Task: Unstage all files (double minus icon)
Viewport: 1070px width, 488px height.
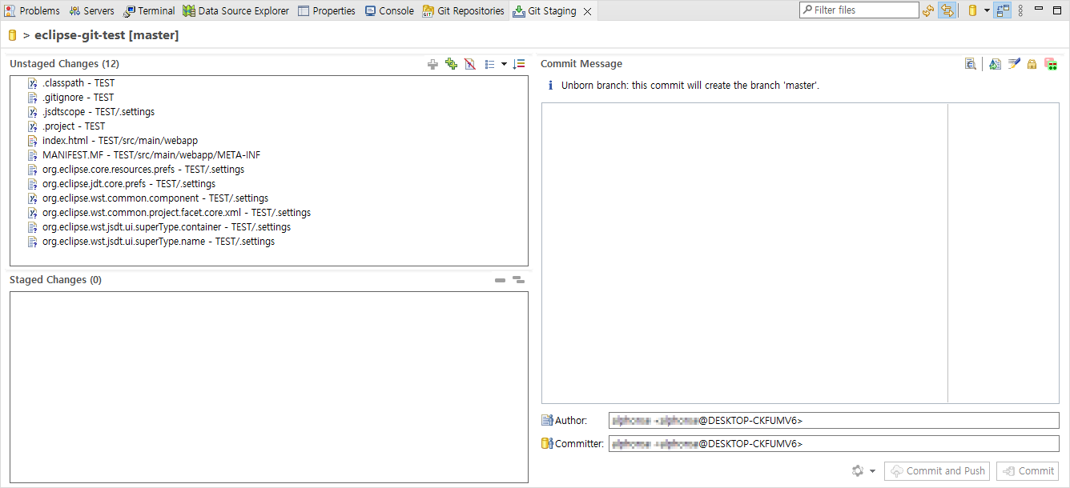Action: coord(518,280)
